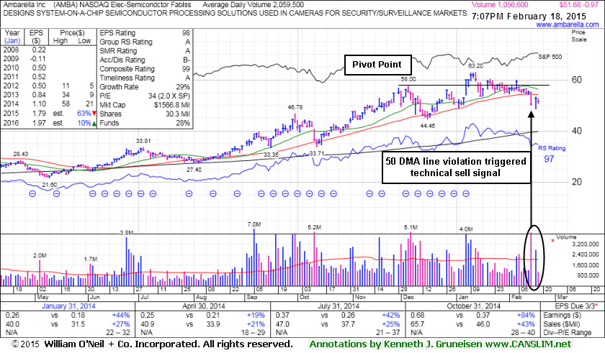Click 'Average Daily Volume 2,059,500' text
The height and width of the screenshot is (353, 605).
click(253, 5)
